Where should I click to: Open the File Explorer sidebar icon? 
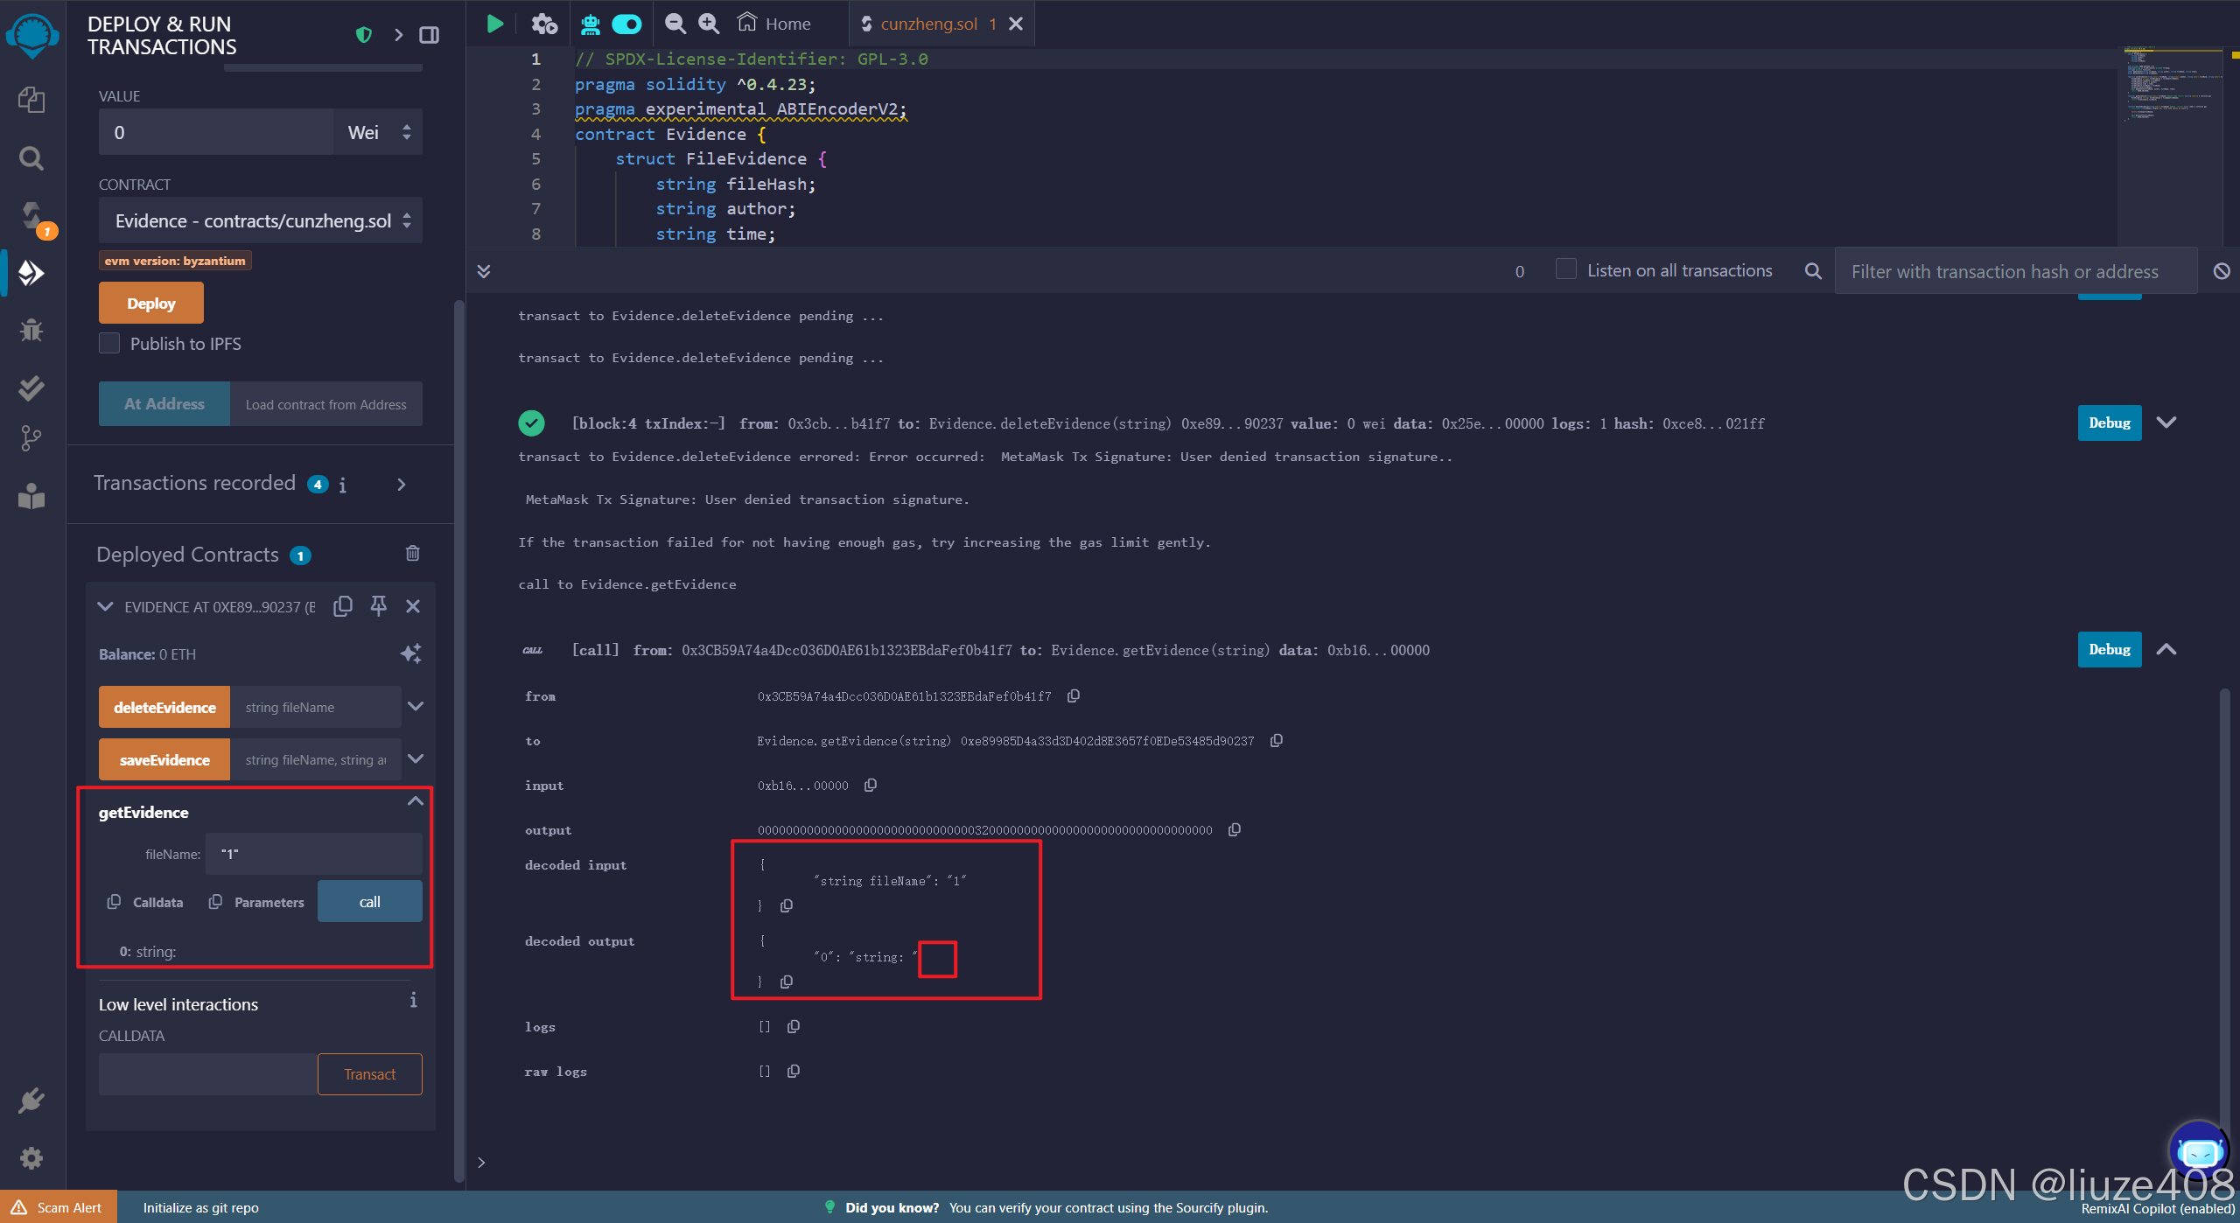[31, 100]
